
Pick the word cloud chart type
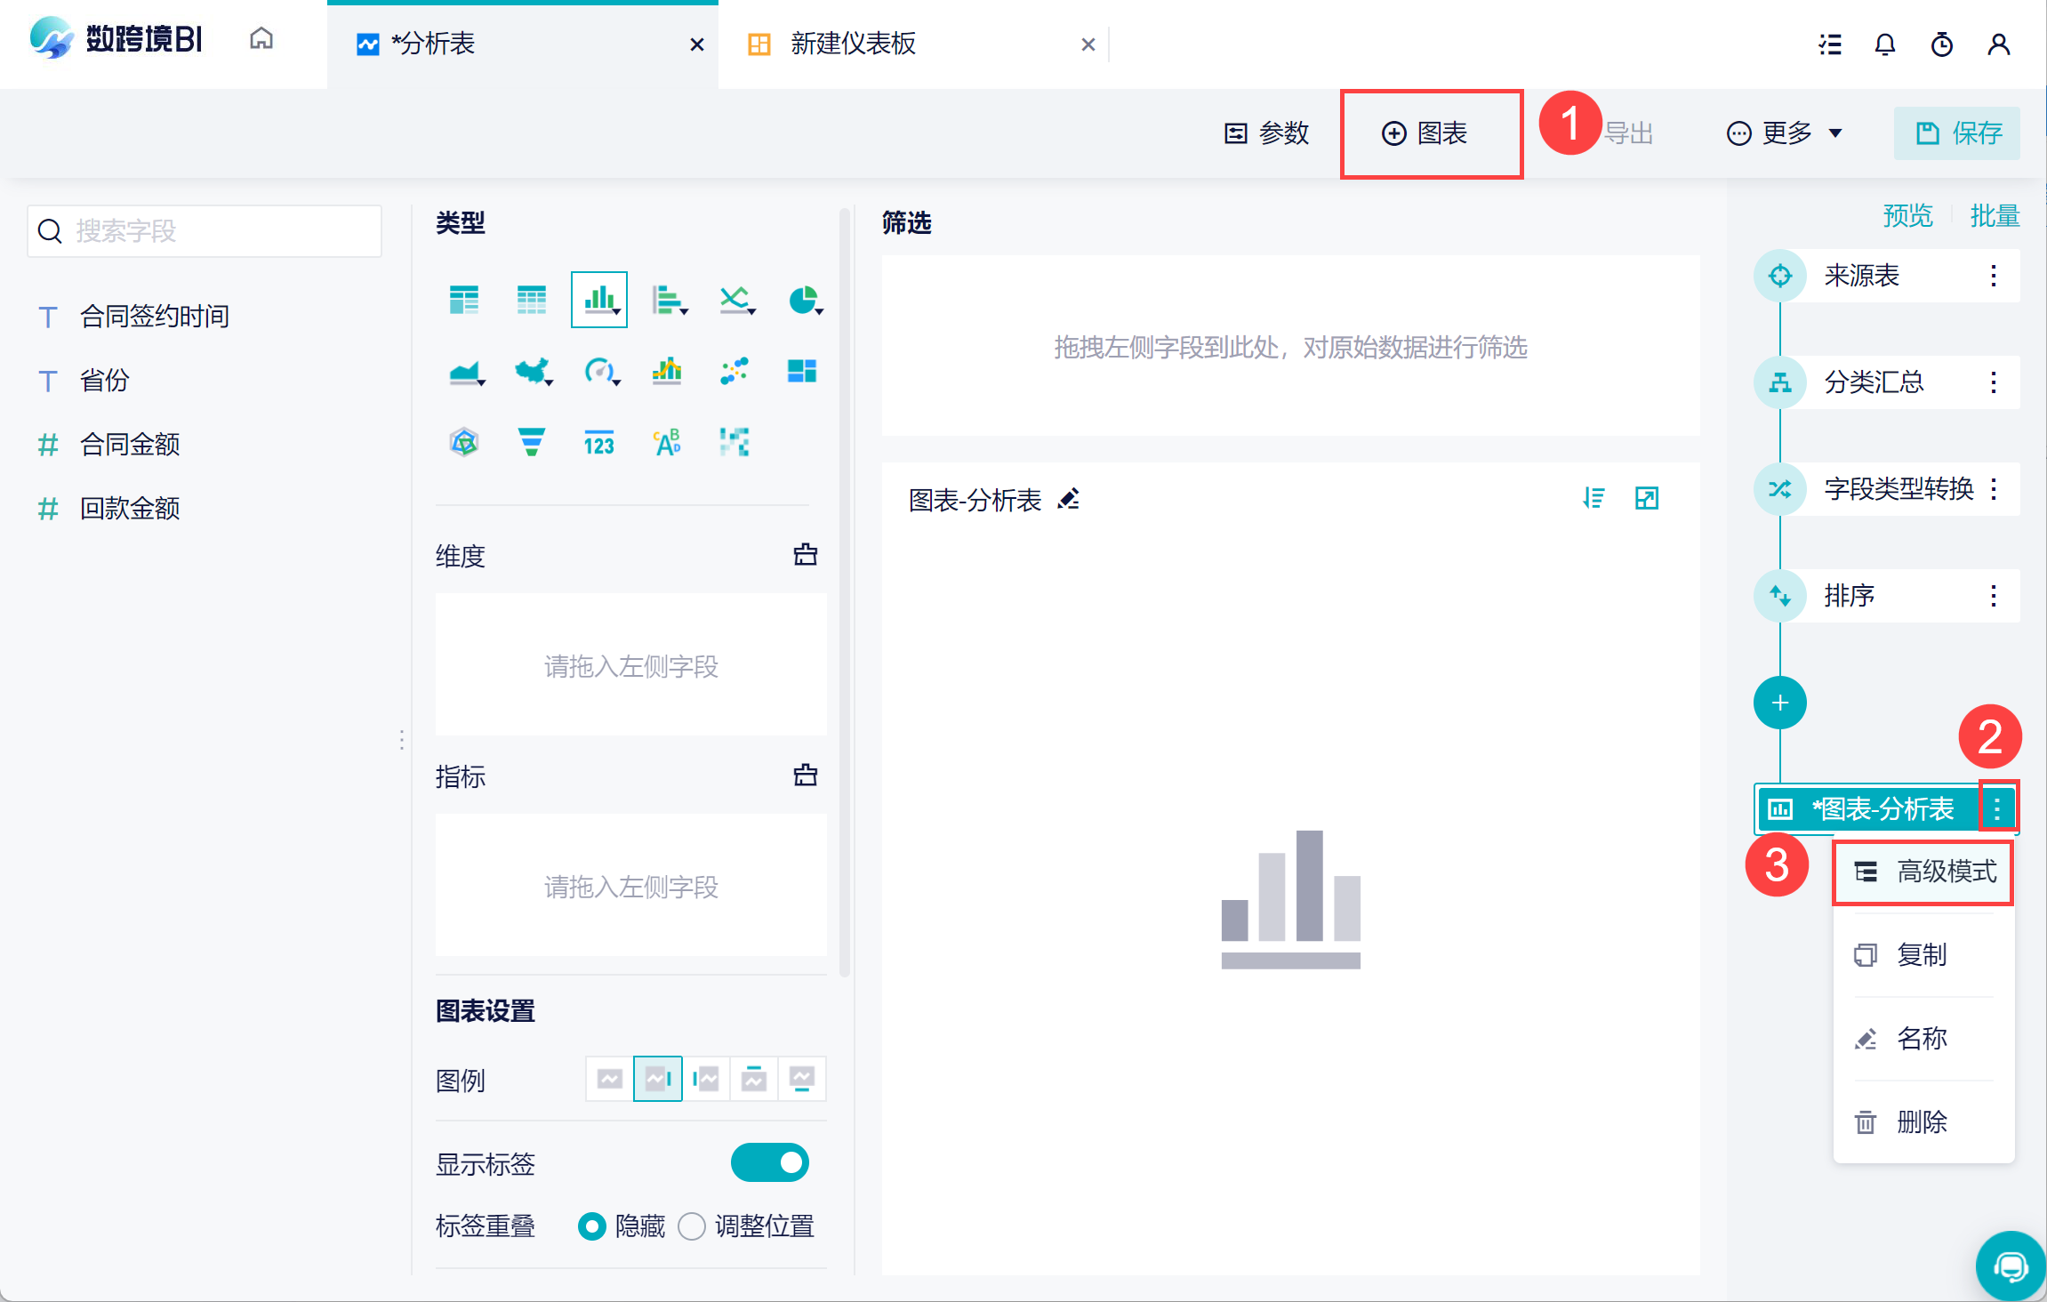pyautogui.click(x=667, y=442)
